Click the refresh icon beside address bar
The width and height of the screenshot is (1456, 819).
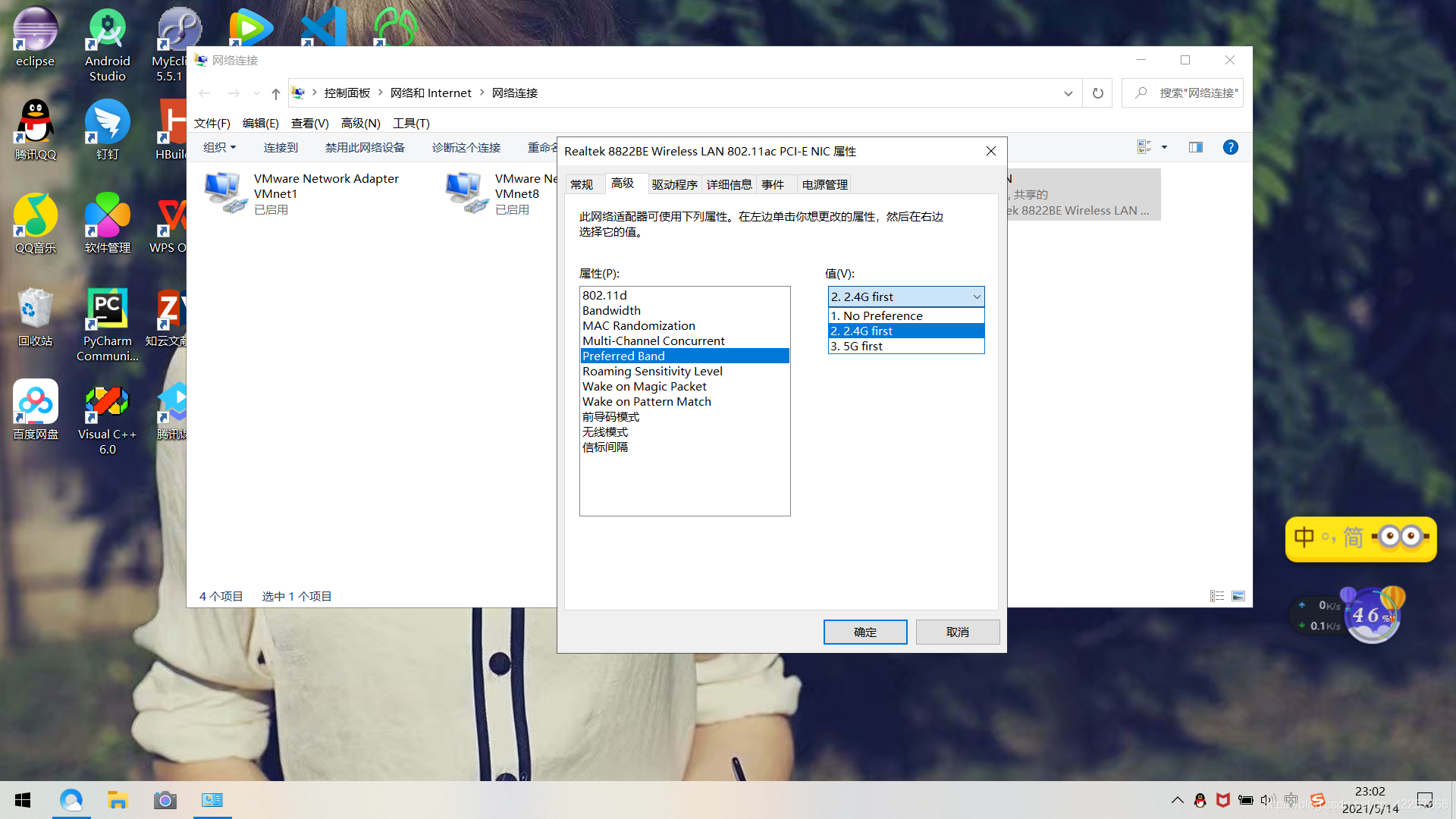1097,93
